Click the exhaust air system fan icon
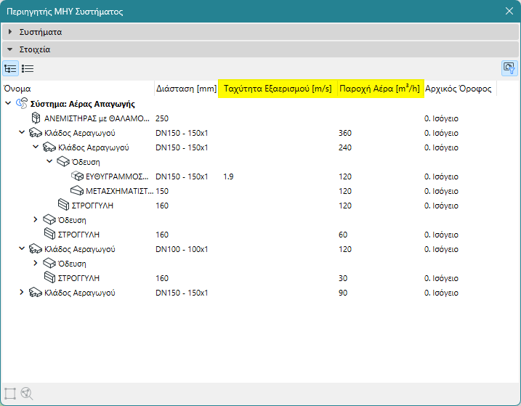This screenshot has width=521, height=406. 22,104
